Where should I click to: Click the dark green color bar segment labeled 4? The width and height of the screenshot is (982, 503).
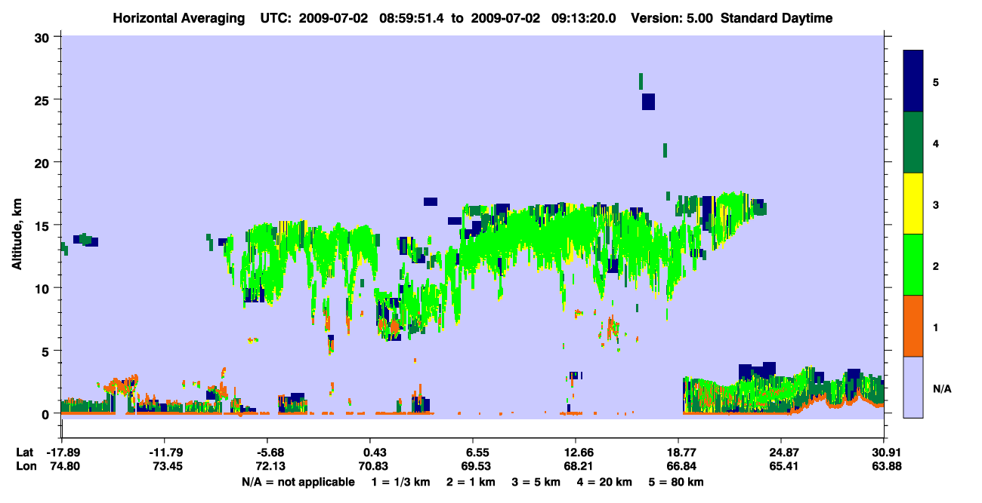pos(913,143)
